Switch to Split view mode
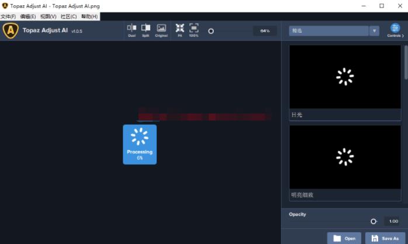The image size is (408, 244). pyautogui.click(x=146, y=30)
